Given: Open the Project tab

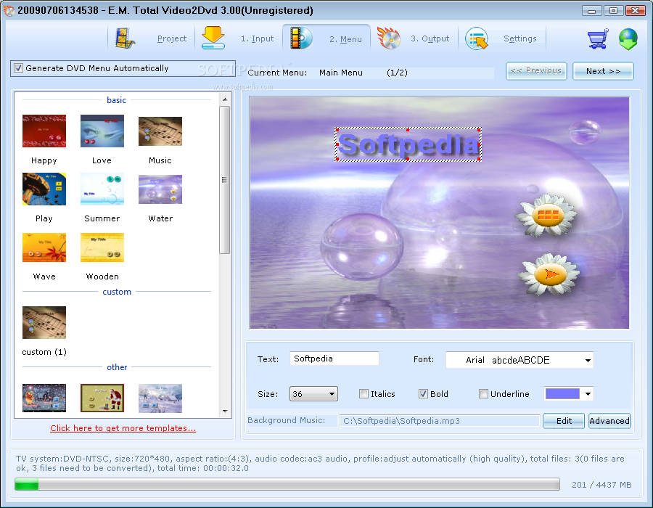Looking at the screenshot, I should [171, 38].
